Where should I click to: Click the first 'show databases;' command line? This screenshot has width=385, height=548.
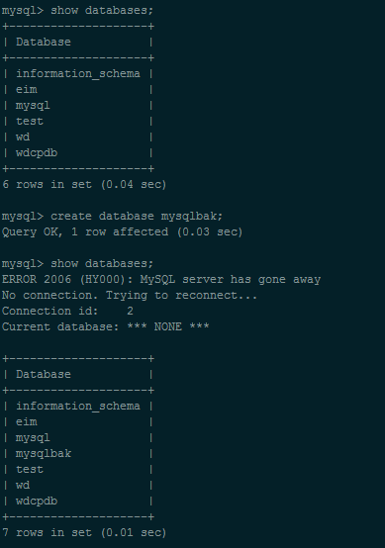(x=77, y=11)
